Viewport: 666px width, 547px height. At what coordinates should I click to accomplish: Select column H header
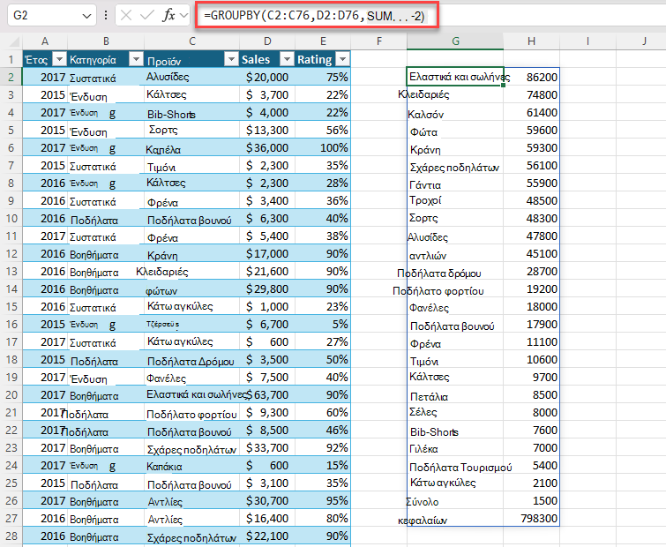531,41
